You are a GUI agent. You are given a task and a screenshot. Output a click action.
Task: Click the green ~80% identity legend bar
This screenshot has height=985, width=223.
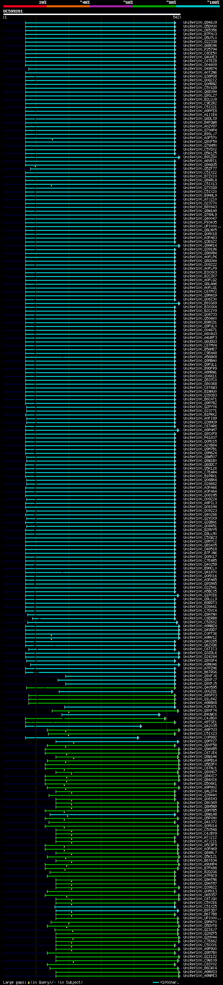click(x=155, y=6)
